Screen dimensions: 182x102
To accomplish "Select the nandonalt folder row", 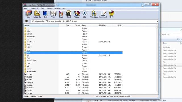I will coord(73,42).
